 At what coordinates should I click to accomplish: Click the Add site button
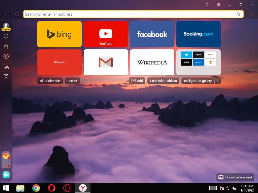(x=137, y=81)
